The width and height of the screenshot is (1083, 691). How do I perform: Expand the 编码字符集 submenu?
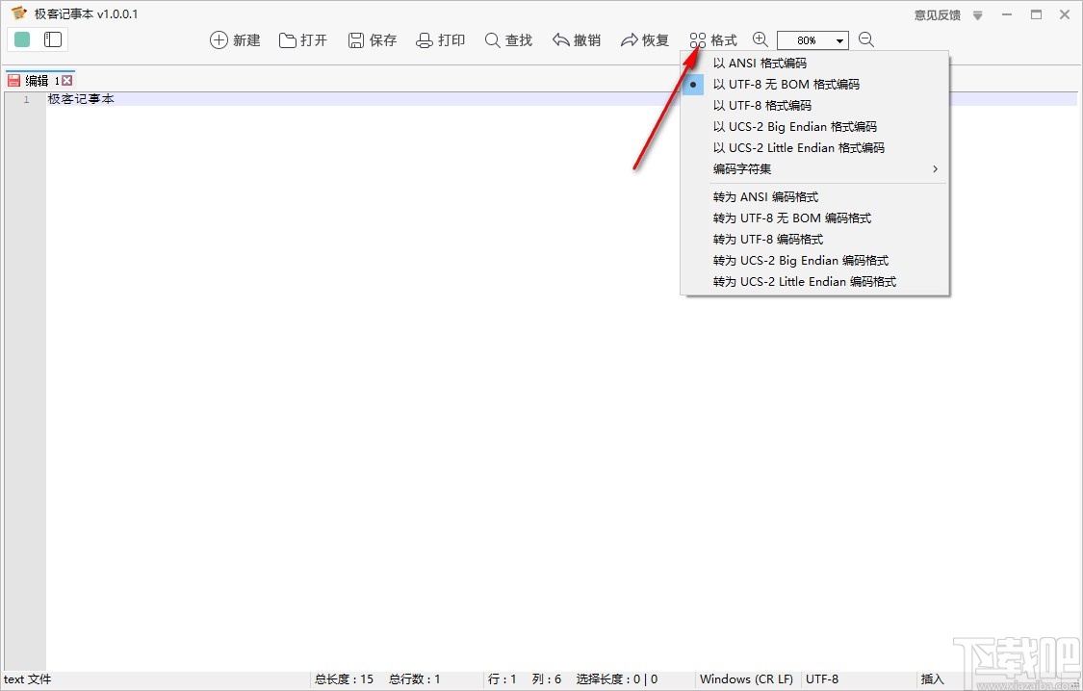click(x=814, y=169)
